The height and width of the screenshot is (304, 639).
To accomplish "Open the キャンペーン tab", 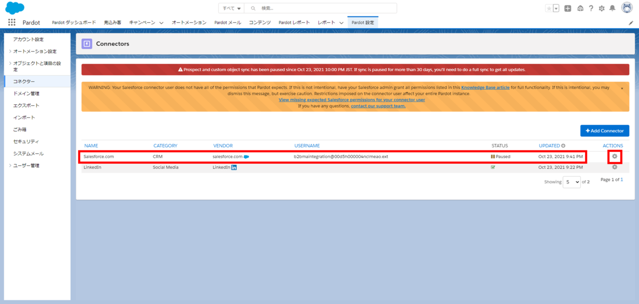I will point(142,22).
